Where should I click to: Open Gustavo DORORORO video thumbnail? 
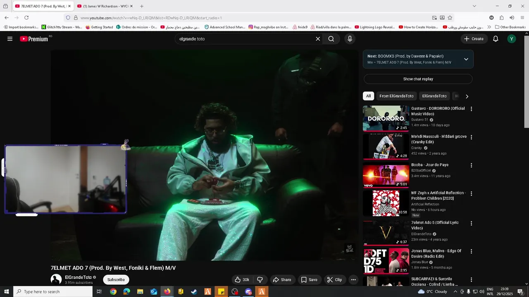tap(386, 118)
